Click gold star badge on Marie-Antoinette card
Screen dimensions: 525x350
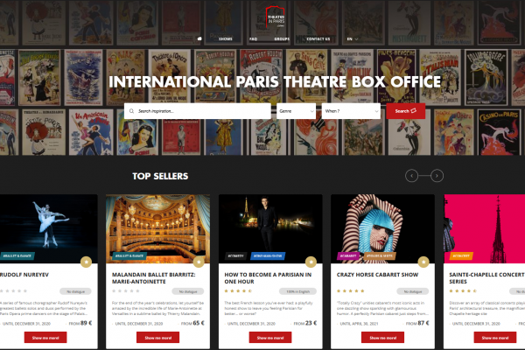199,262
